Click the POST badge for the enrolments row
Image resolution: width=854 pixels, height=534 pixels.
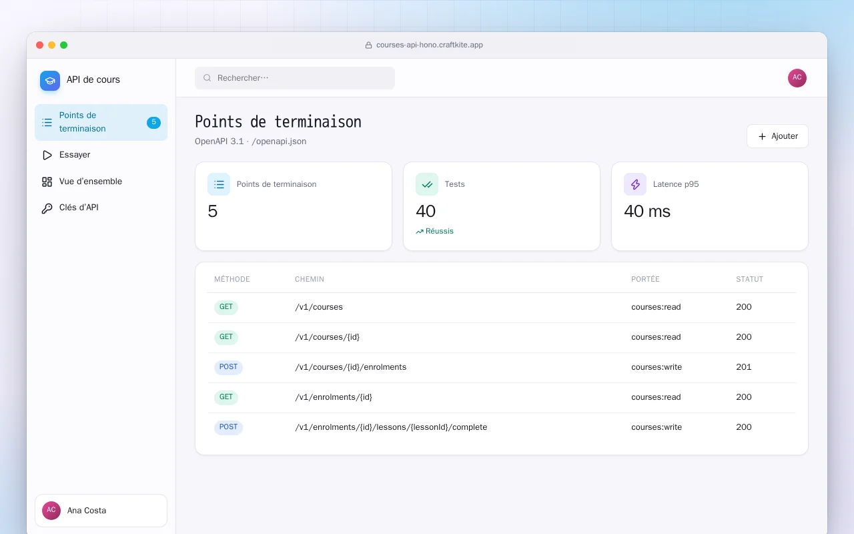(228, 367)
